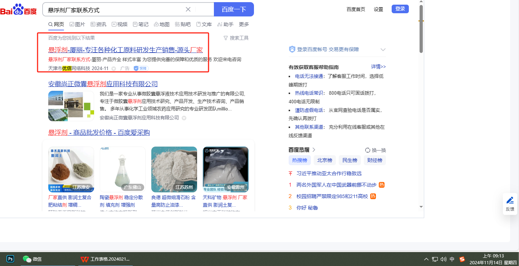Clear the search box with the X icon
This screenshot has height=266, width=519.
188,9
